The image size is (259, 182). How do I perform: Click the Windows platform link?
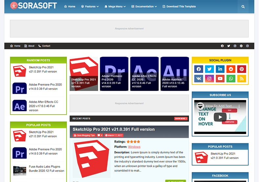[x=134, y=147]
